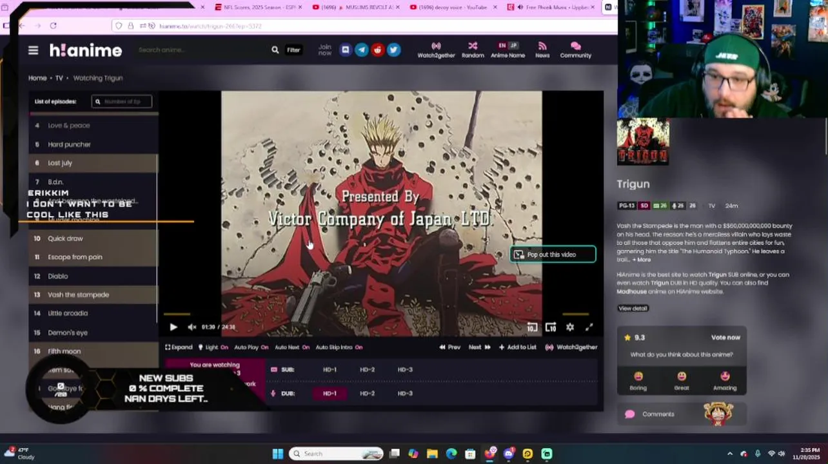Open the Telegram link icon
This screenshot has width=828, height=464.
(x=361, y=50)
